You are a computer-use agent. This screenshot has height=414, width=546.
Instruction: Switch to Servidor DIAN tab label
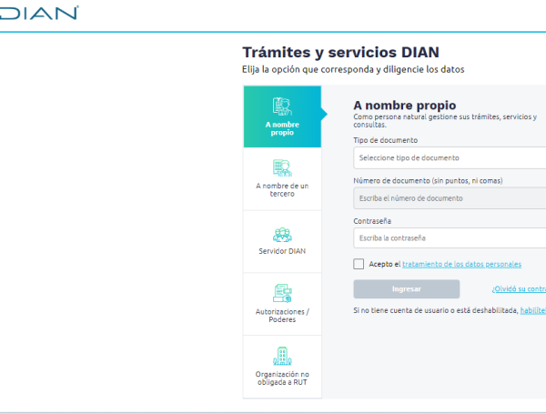click(282, 251)
